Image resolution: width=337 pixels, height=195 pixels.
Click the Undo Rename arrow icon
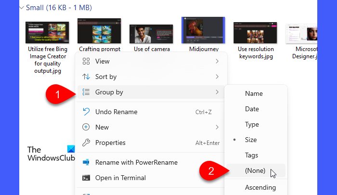coord(86,112)
